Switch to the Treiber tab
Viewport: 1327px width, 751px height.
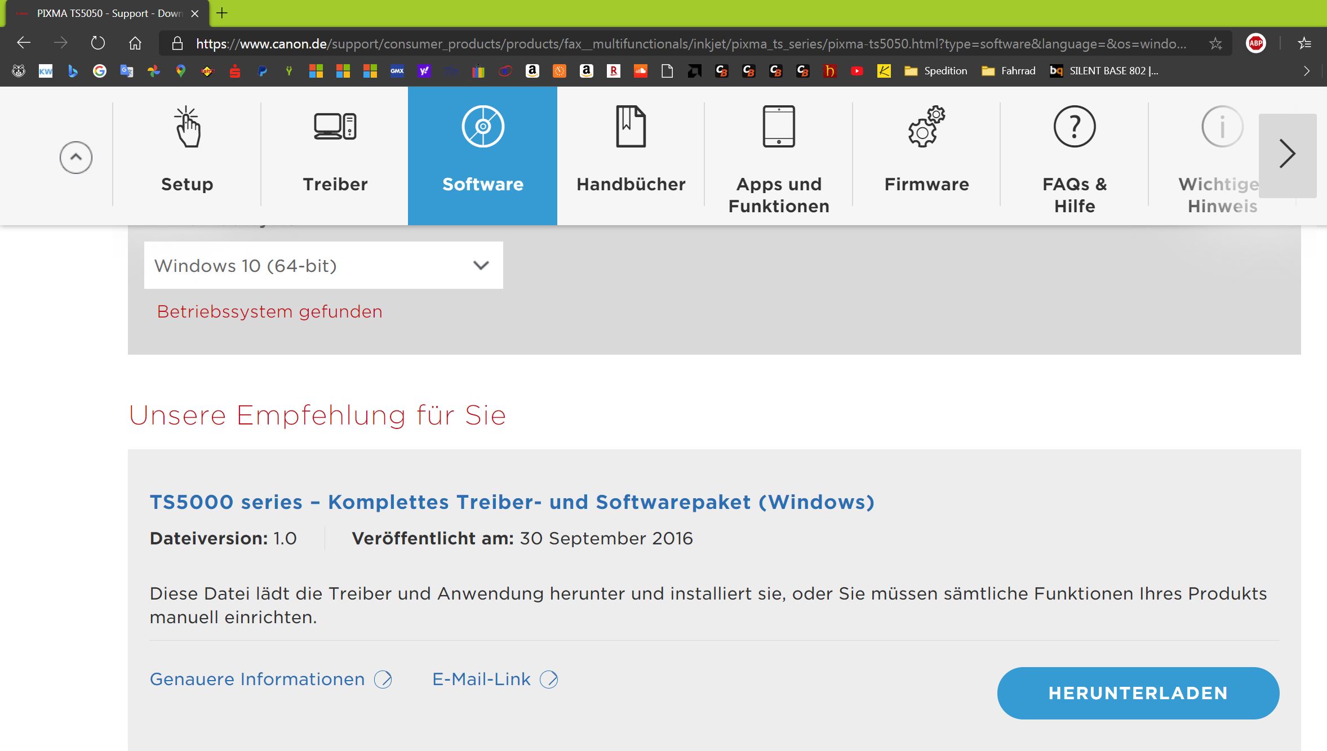pyautogui.click(x=335, y=156)
